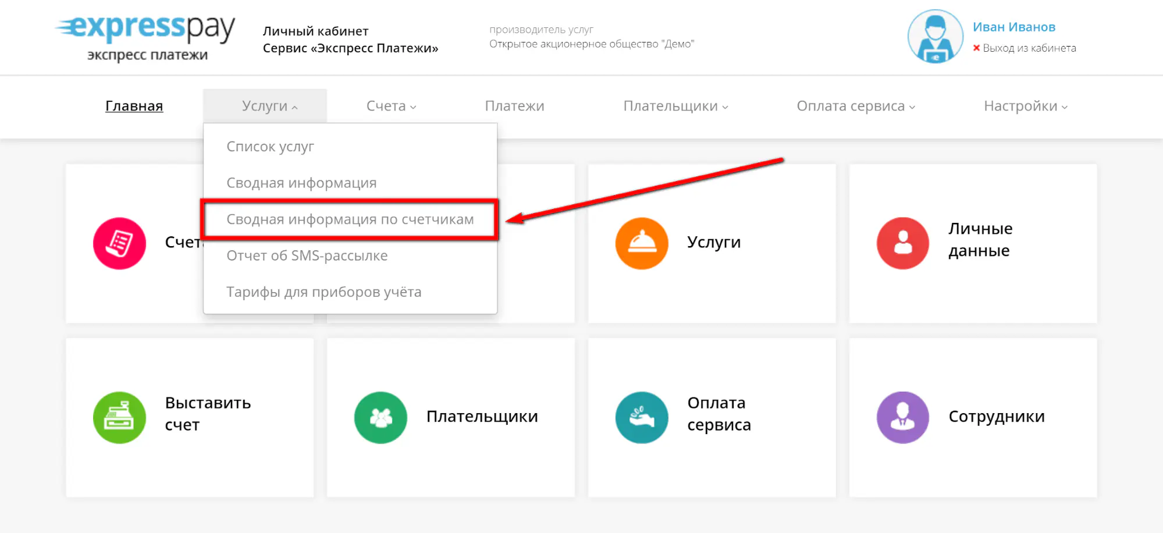Click the teal Оплата сервиса payment icon

point(641,417)
